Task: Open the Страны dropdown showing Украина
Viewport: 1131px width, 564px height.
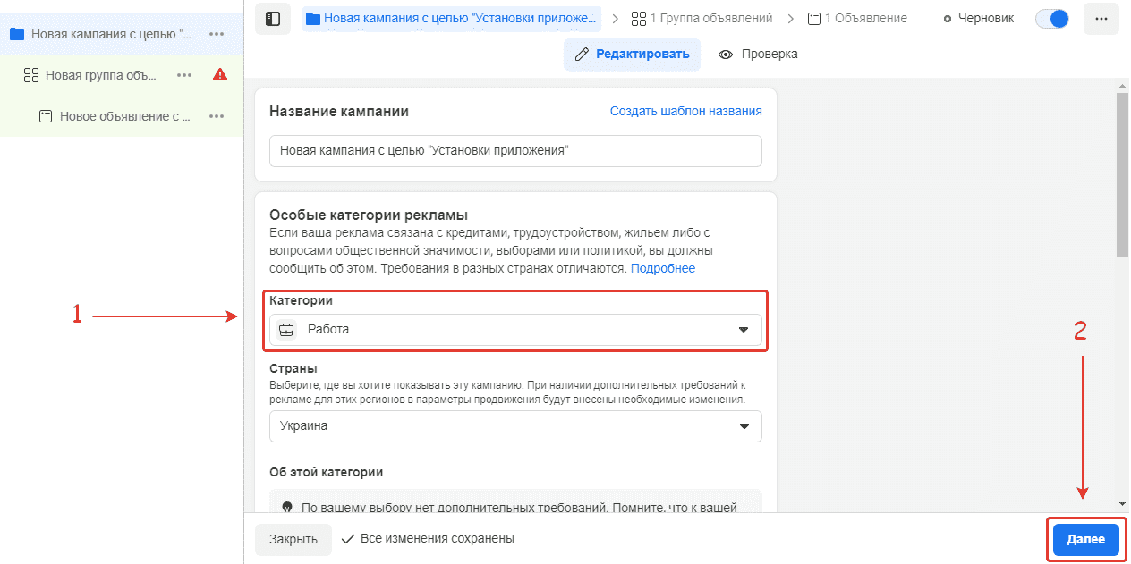Action: 515,426
